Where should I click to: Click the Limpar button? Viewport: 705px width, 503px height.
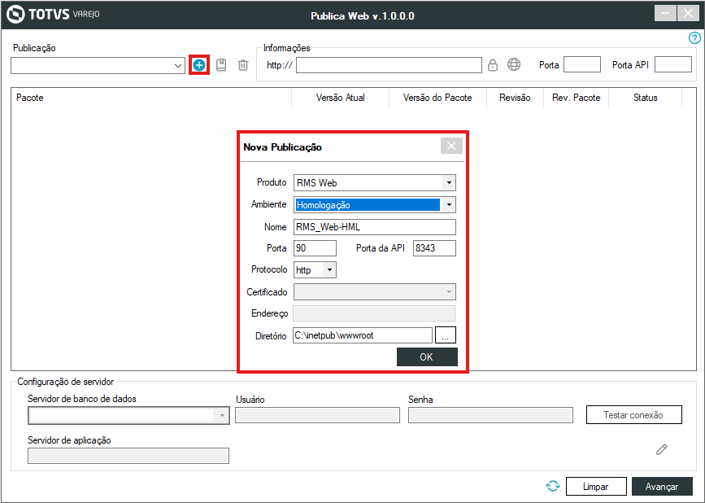(x=596, y=487)
